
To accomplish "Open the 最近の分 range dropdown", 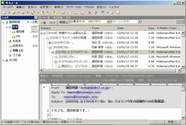I will pos(108,22).
